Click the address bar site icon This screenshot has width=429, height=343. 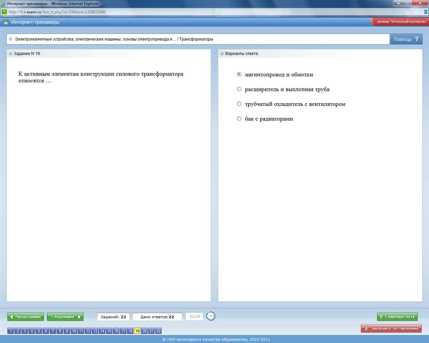pos(4,12)
